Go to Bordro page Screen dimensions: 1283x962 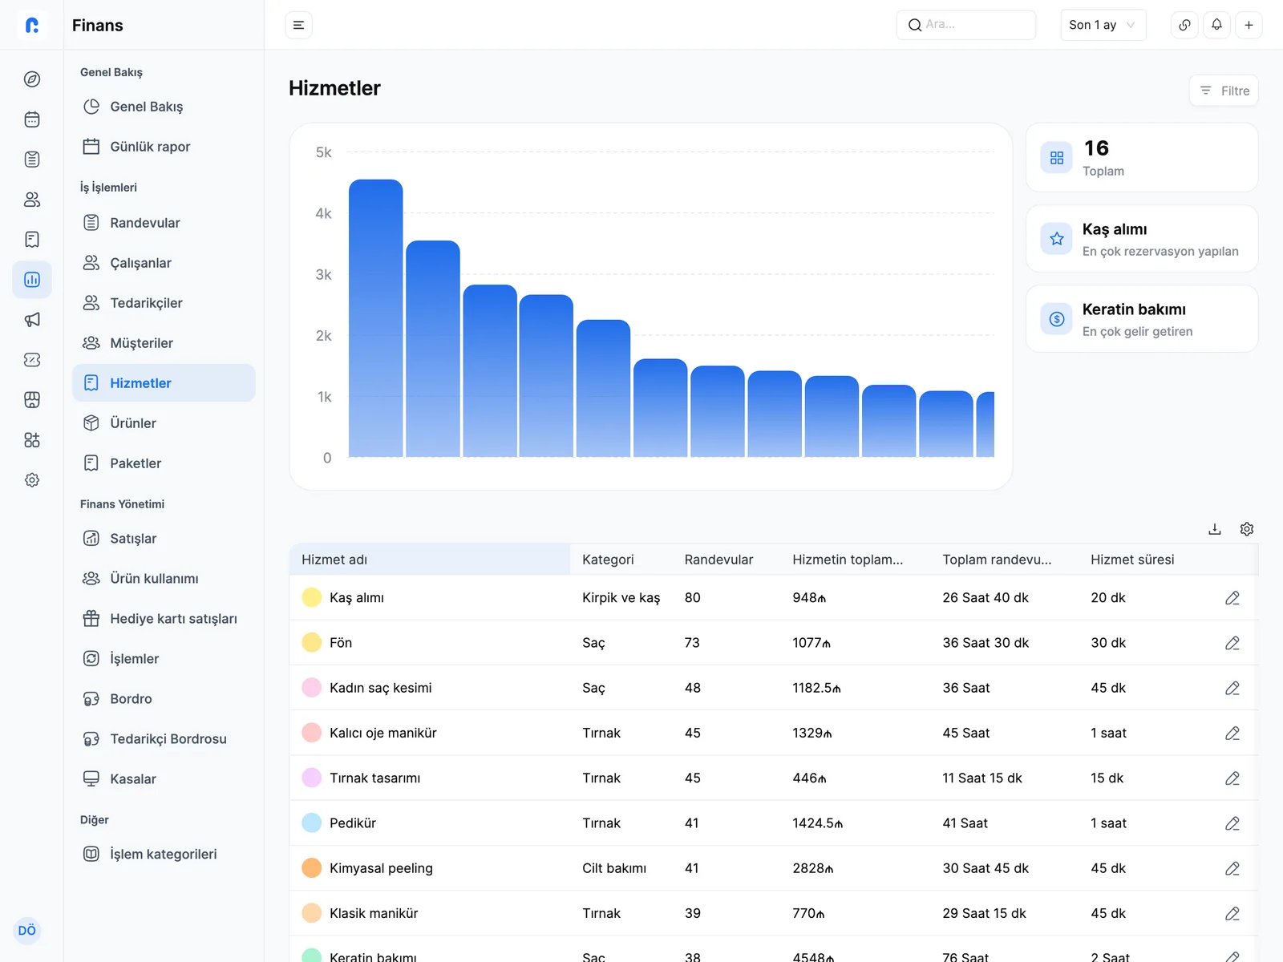coord(164,699)
